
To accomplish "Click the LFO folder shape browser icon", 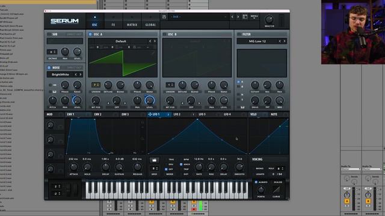I will [154, 160].
